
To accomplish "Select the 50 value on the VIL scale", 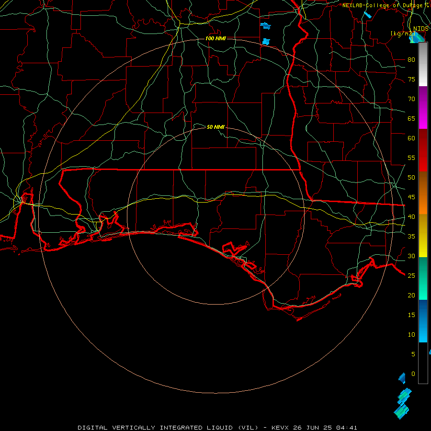I will point(411,178).
